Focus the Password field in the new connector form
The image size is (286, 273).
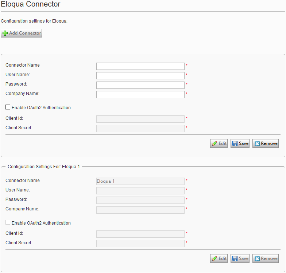click(x=140, y=85)
